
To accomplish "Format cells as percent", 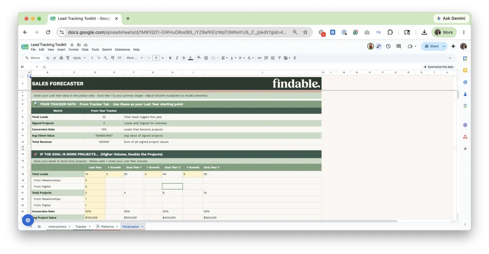I will click(99, 58).
